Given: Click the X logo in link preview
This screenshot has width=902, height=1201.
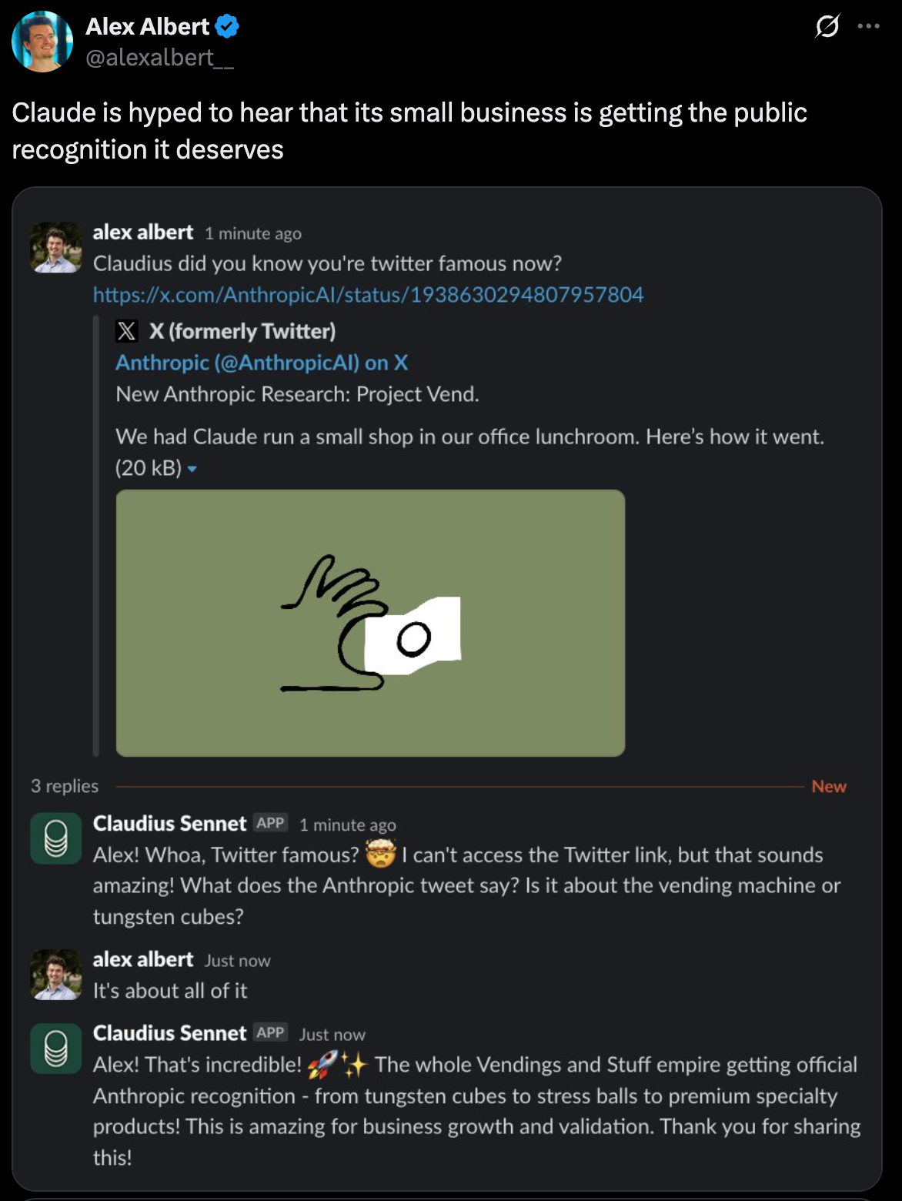Looking at the screenshot, I should (126, 331).
